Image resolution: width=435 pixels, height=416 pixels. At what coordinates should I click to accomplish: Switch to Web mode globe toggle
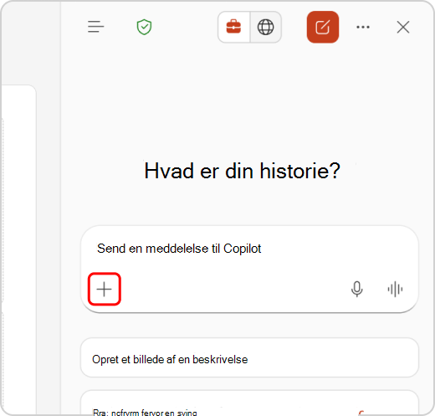[265, 27]
